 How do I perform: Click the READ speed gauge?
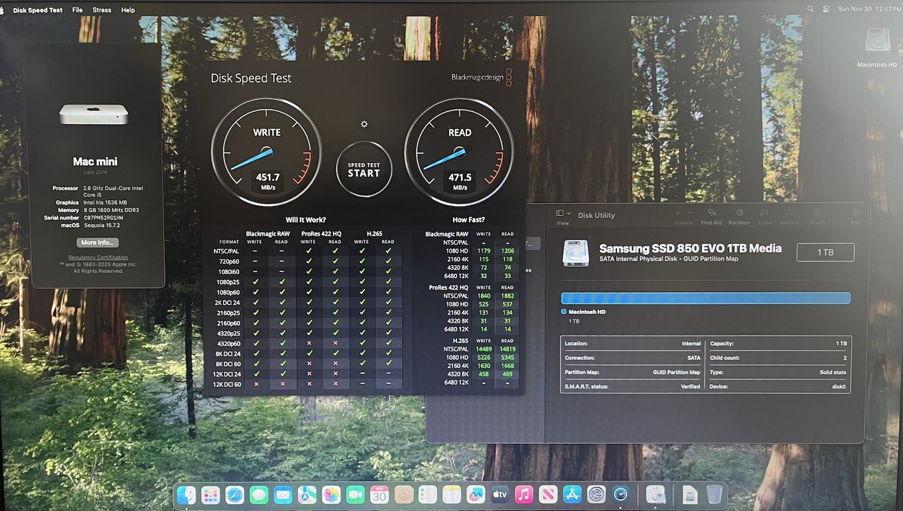click(459, 153)
